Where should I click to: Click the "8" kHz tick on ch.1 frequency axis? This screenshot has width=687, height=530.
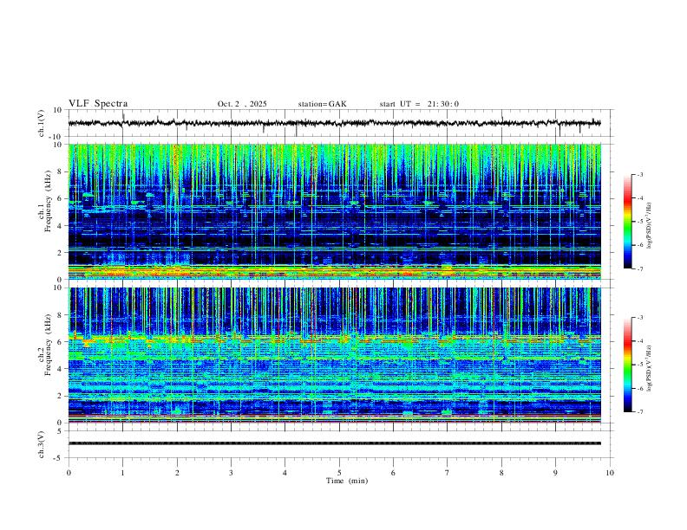click(x=60, y=171)
